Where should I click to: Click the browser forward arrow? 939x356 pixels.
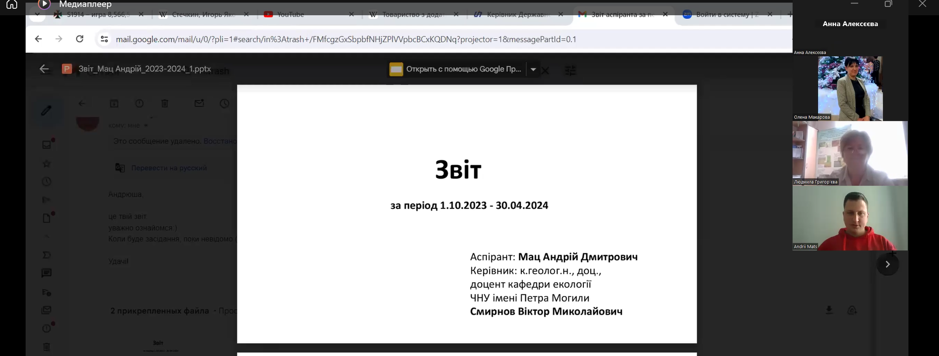pos(59,39)
